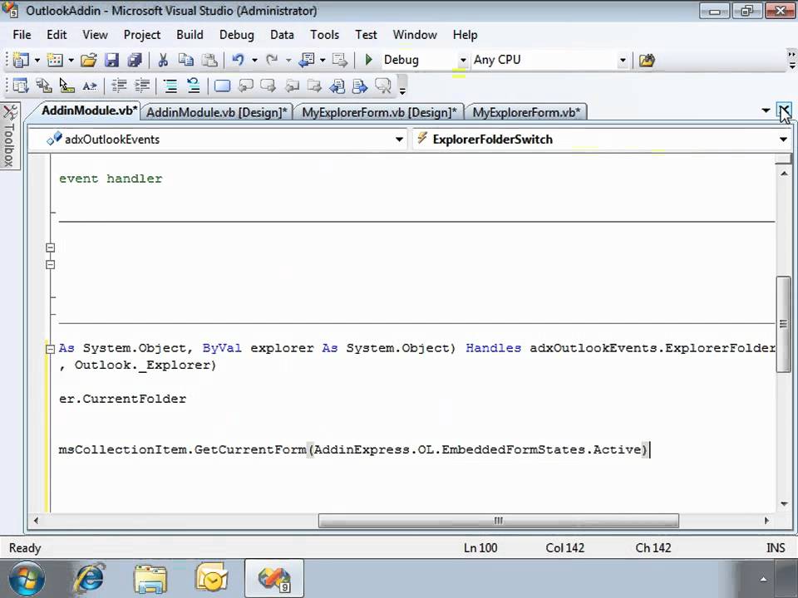Collapse the ExplorerFolderSwitch code region

click(x=50, y=349)
